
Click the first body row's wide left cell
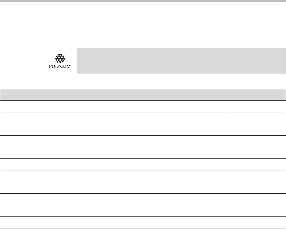112,106
